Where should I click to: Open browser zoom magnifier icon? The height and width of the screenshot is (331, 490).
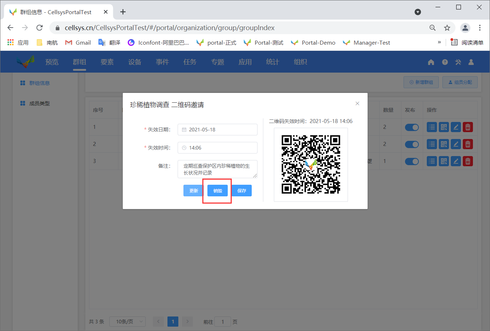pyautogui.click(x=432, y=28)
